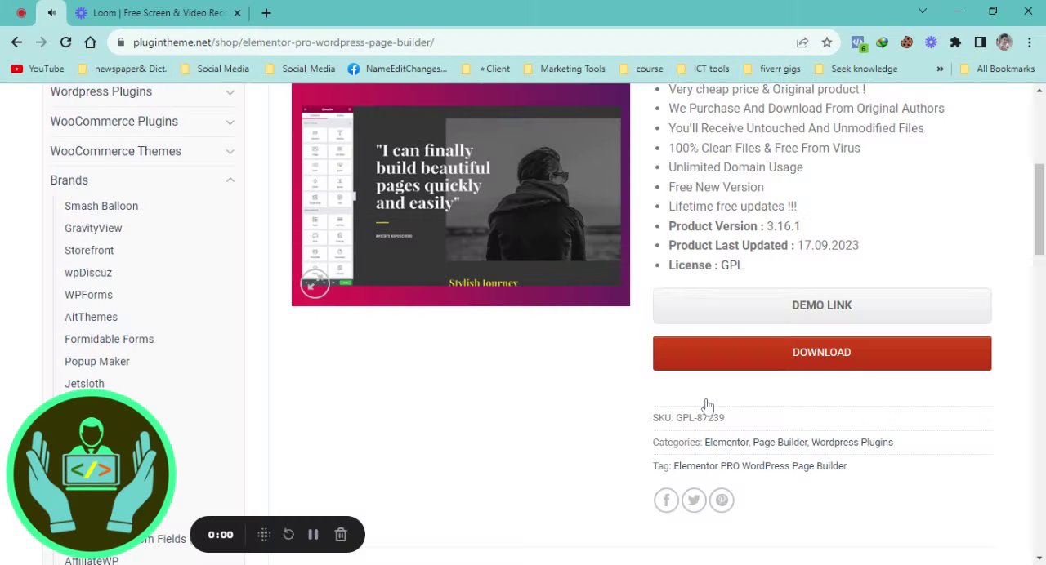The width and height of the screenshot is (1046, 565).
Task: Share the product on Facebook
Action: coord(666,500)
